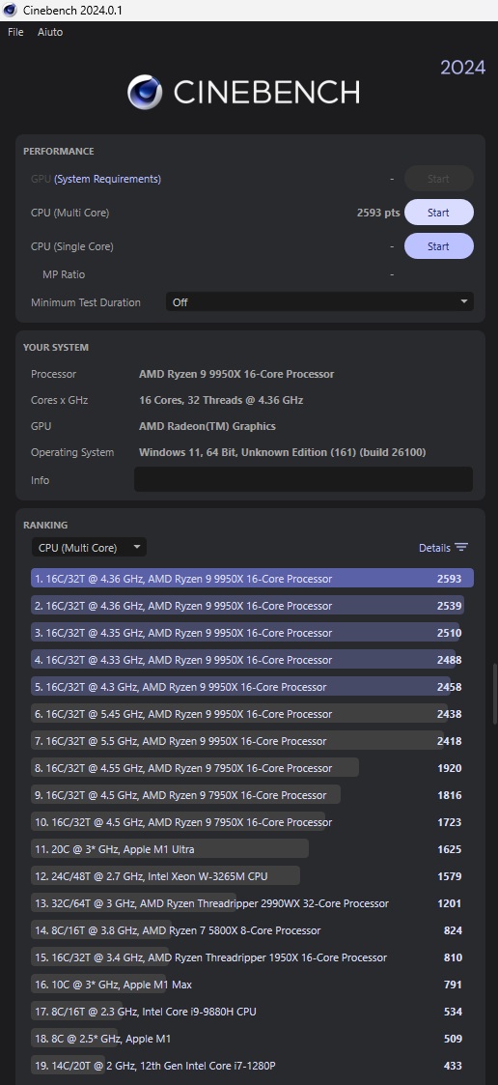The image size is (498, 1085).
Task: Select the Apple M1 Ultra ranking row
Action: tap(253, 849)
